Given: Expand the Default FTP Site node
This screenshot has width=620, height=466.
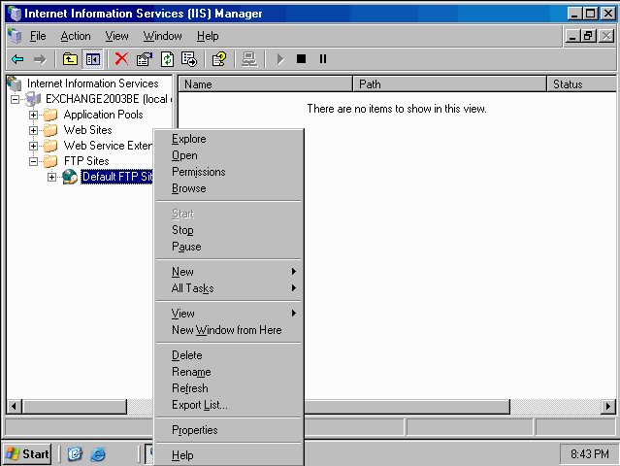Looking at the screenshot, I should point(52,177).
